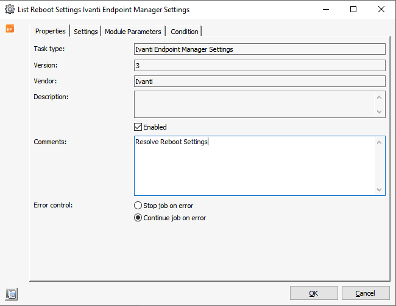This screenshot has width=396, height=306.
Task: Close the dialog with X button
Action: coord(381,10)
